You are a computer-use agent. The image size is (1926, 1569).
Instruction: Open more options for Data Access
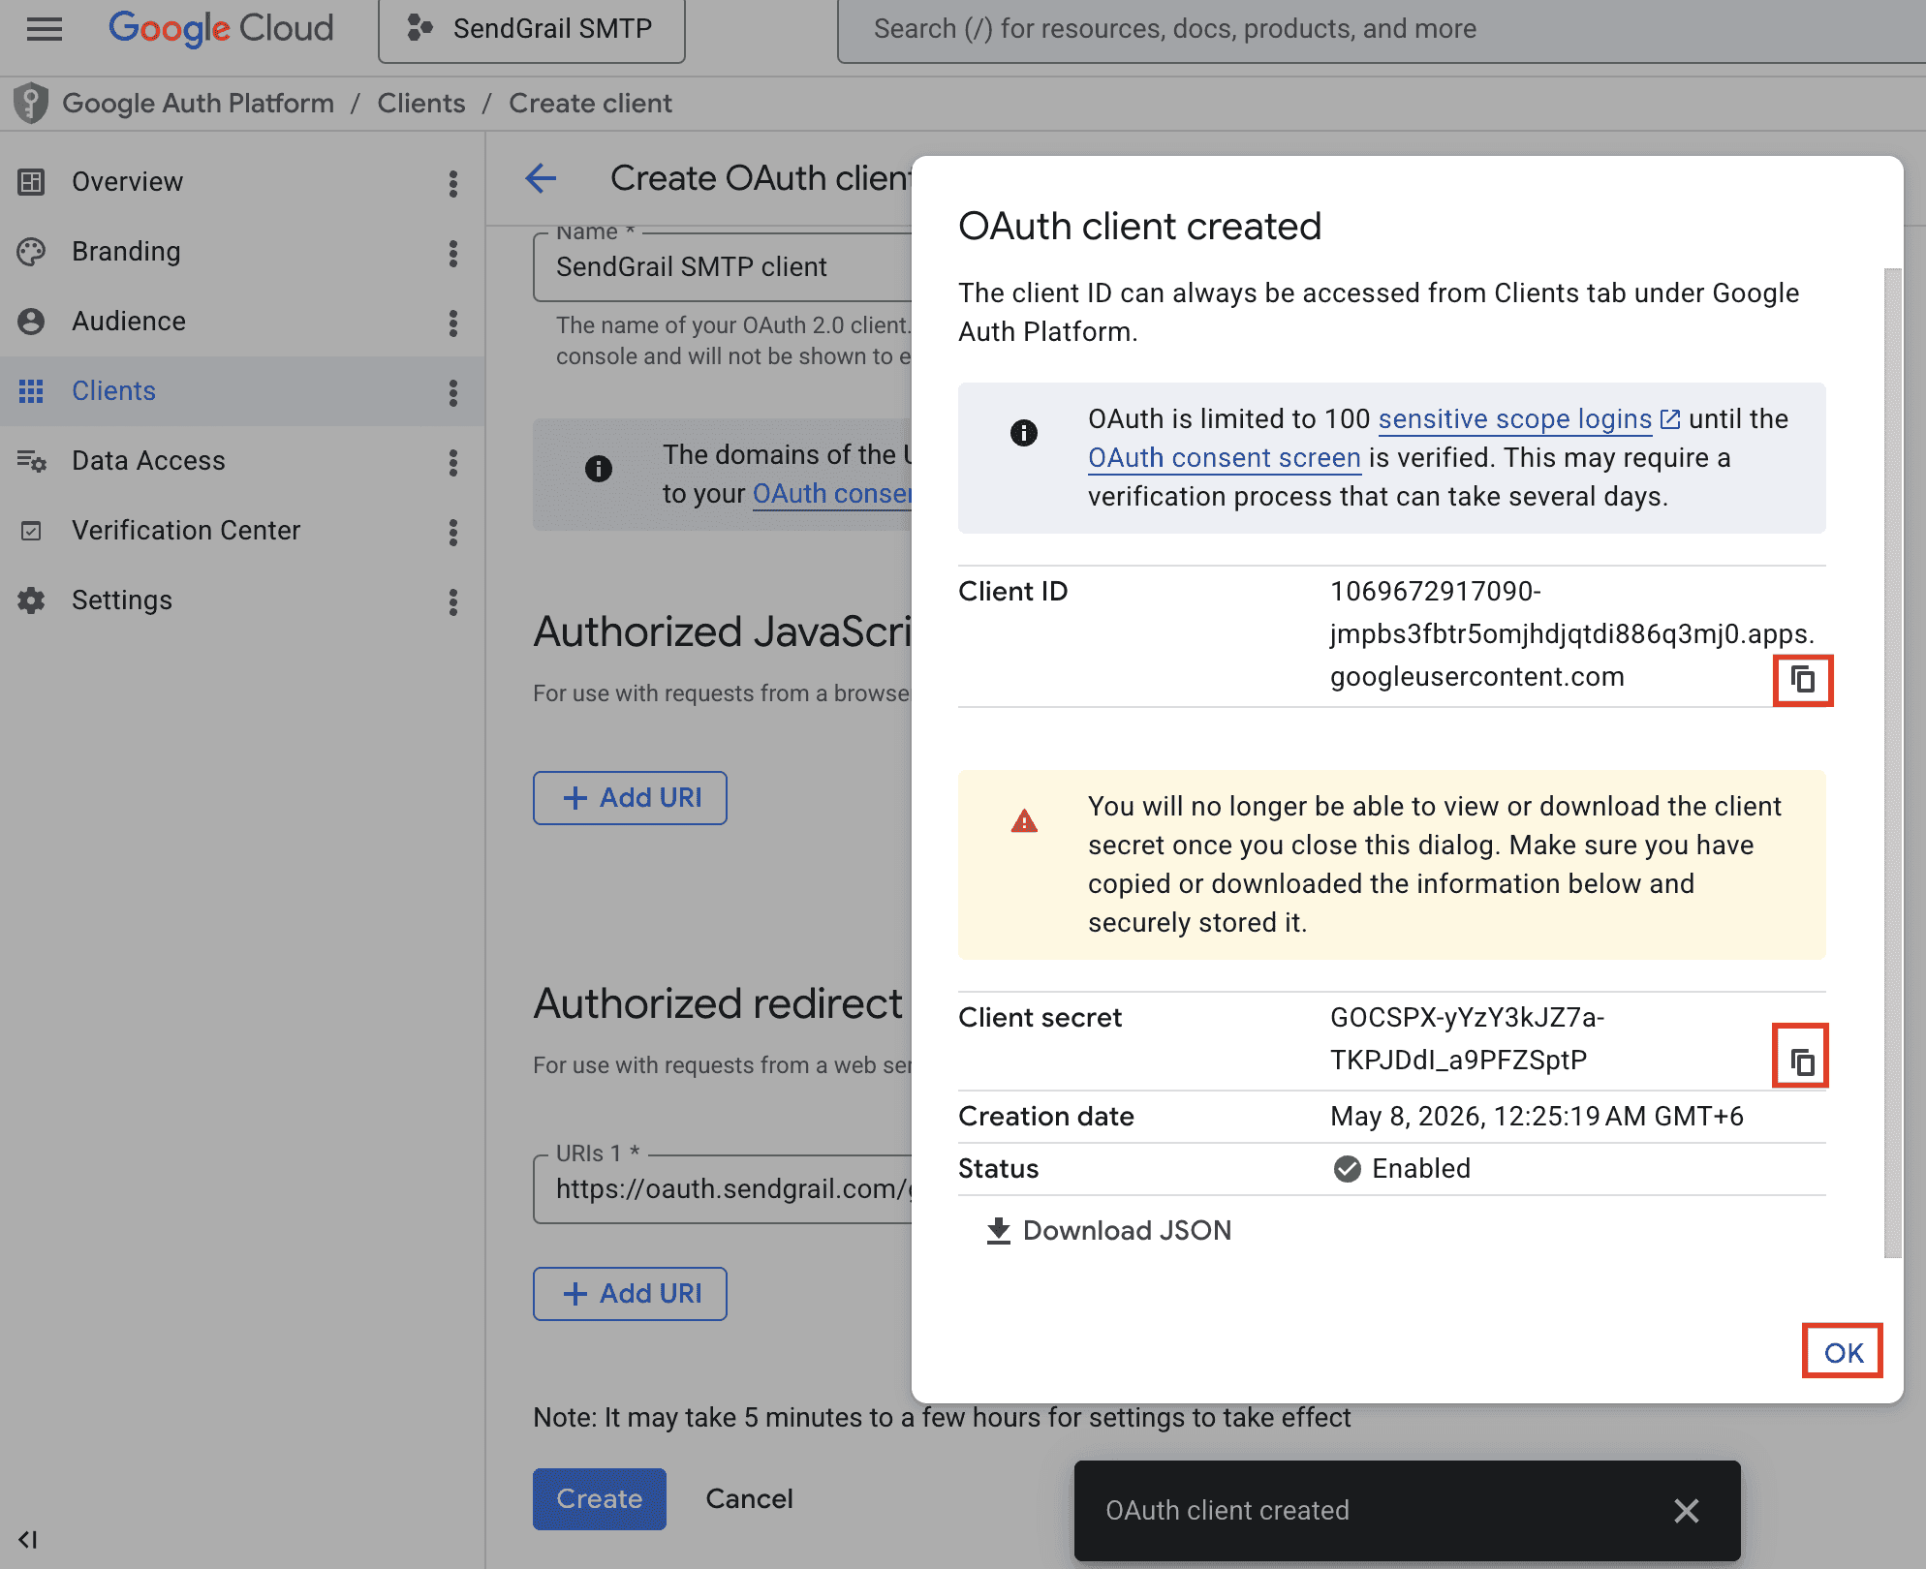(x=453, y=462)
